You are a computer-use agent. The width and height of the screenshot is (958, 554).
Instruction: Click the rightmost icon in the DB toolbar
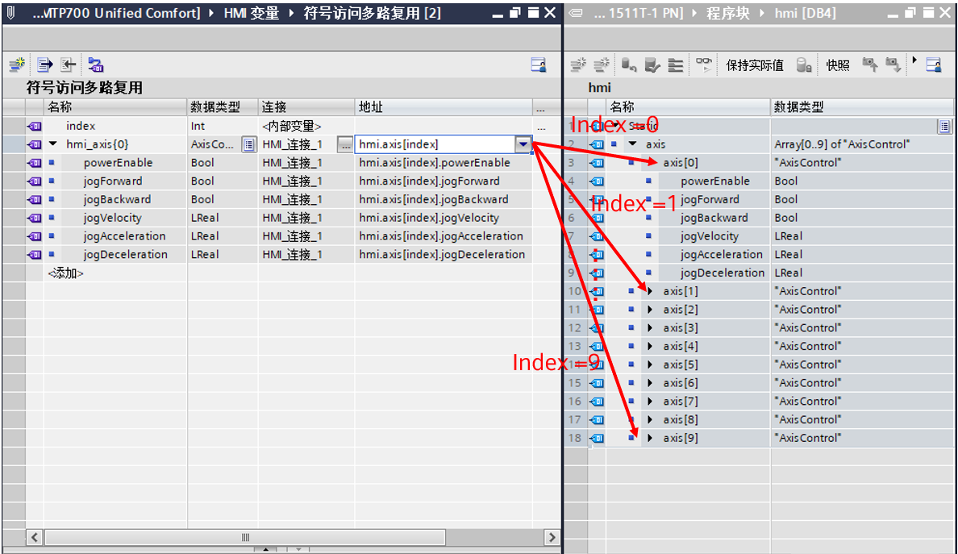[934, 65]
